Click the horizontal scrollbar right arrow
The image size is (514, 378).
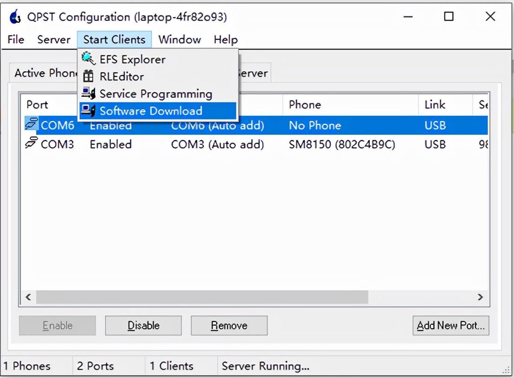(x=480, y=297)
